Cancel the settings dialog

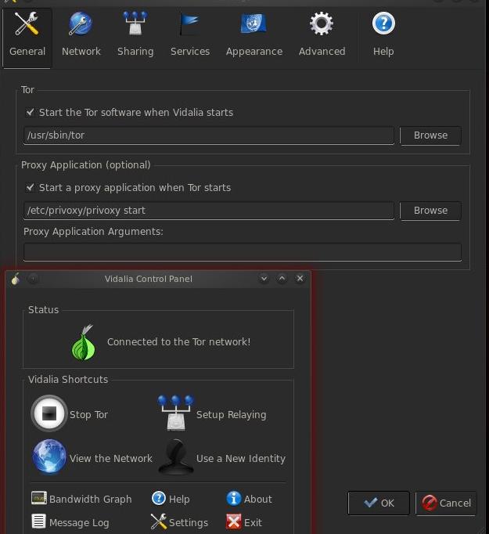pyautogui.click(x=445, y=503)
